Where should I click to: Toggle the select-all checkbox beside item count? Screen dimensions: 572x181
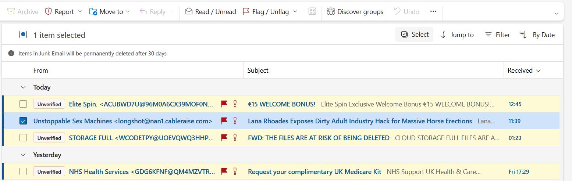click(x=23, y=35)
